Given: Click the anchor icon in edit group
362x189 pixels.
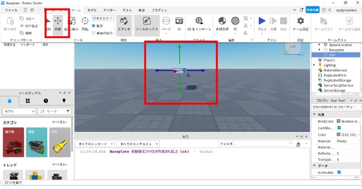Looking at the screenshot, I should [245, 33].
